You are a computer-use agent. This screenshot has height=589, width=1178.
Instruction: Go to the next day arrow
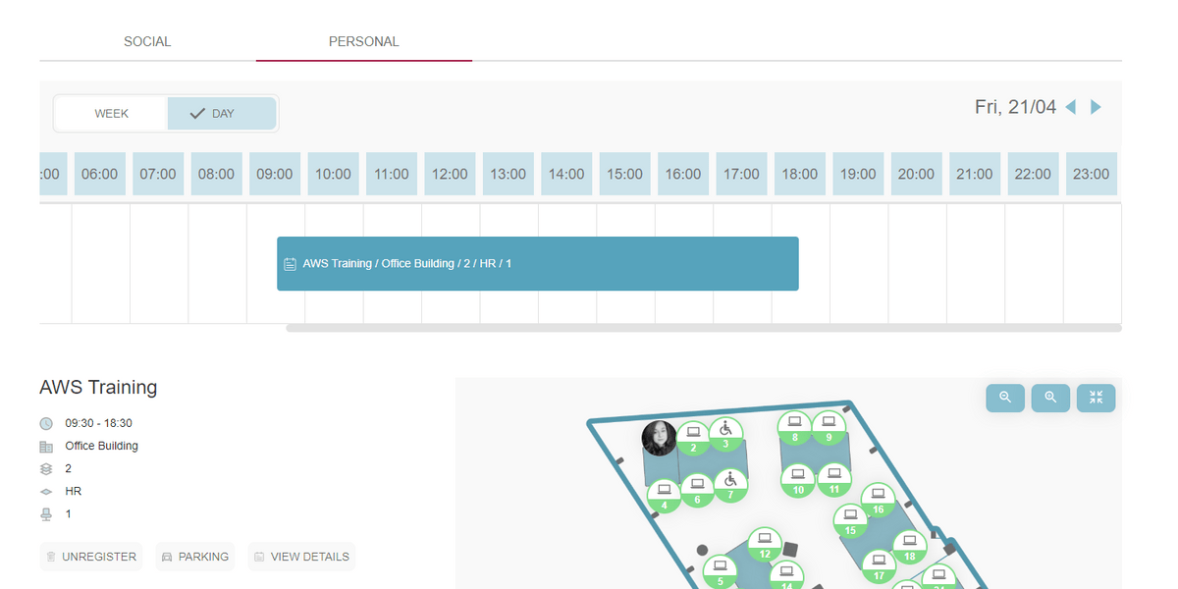pos(1097,107)
